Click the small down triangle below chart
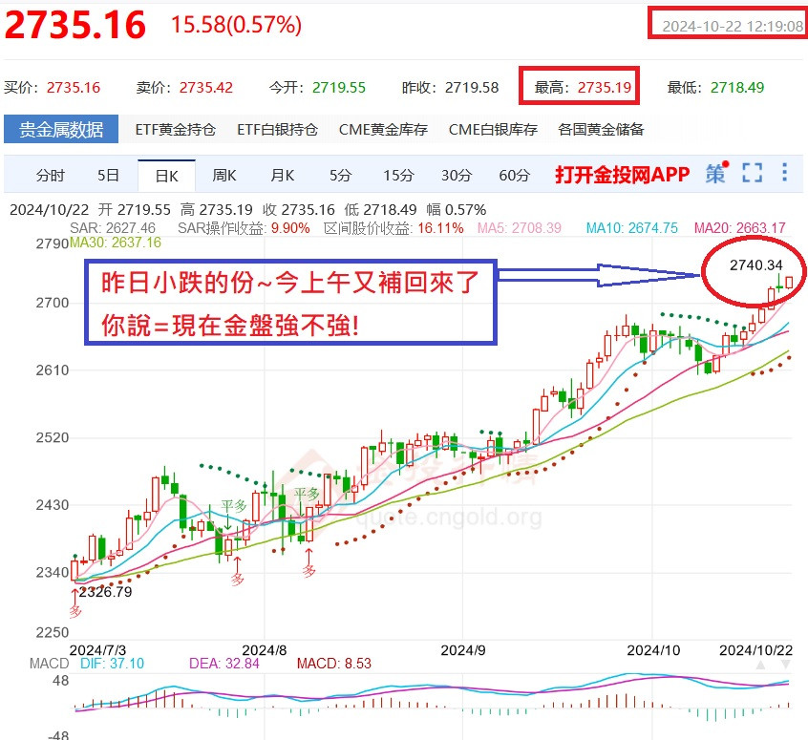This screenshot has width=808, height=740. pos(785,665)
